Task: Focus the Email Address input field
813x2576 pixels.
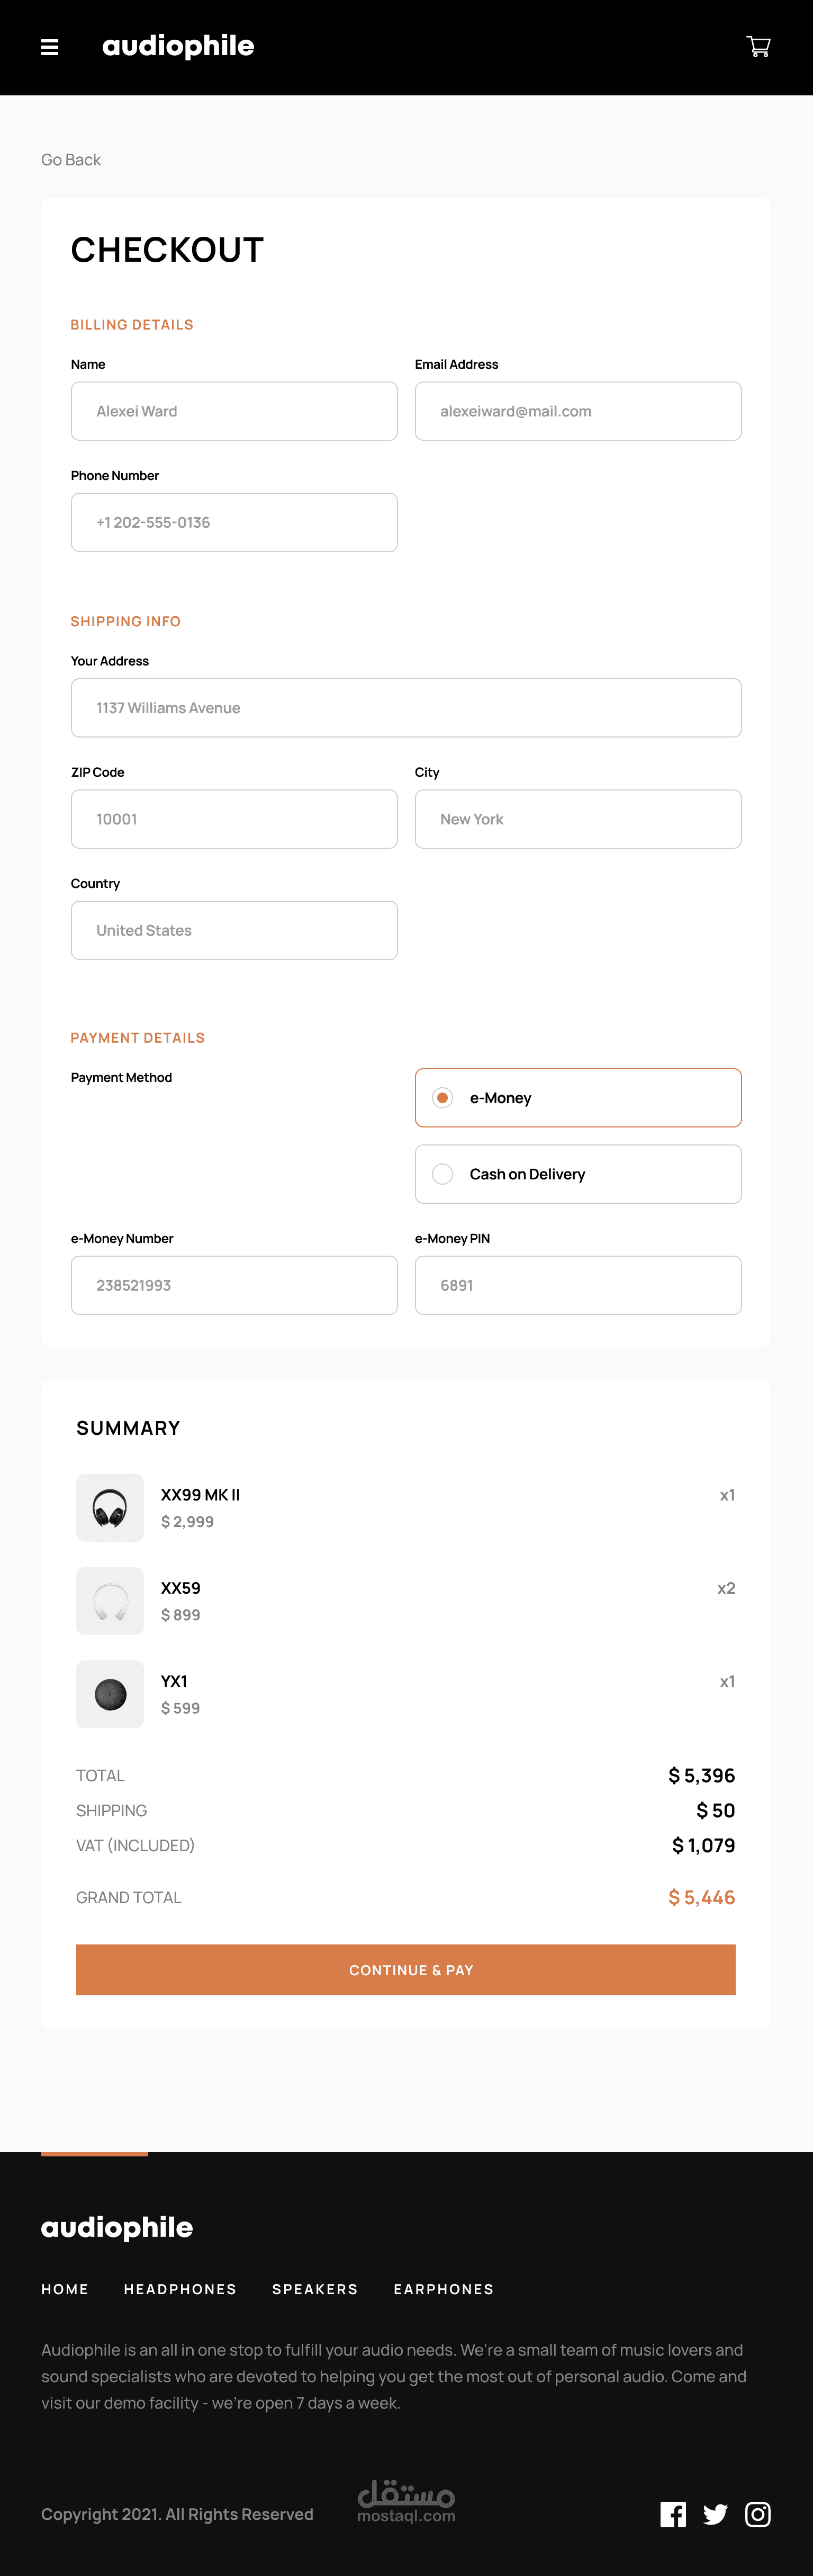Action: click(577, 411)
